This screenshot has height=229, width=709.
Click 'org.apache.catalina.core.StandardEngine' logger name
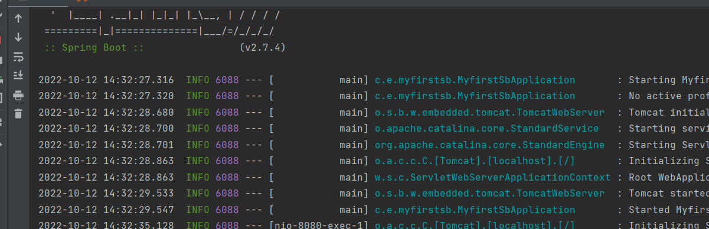(x=490, y=145)
